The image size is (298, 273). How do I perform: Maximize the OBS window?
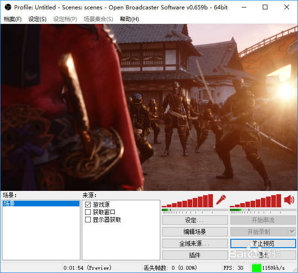[x=265, y=7]
